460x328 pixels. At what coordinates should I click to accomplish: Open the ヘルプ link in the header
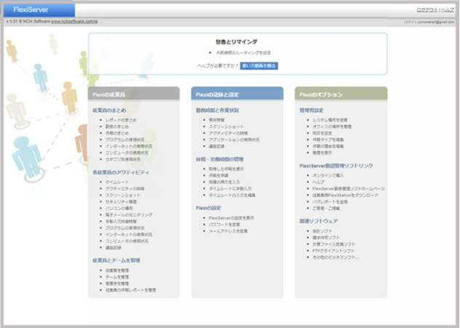447,9
